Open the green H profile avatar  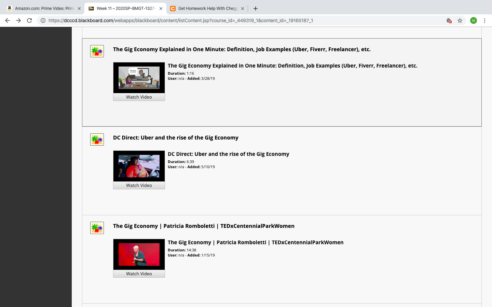click(474, 20)
